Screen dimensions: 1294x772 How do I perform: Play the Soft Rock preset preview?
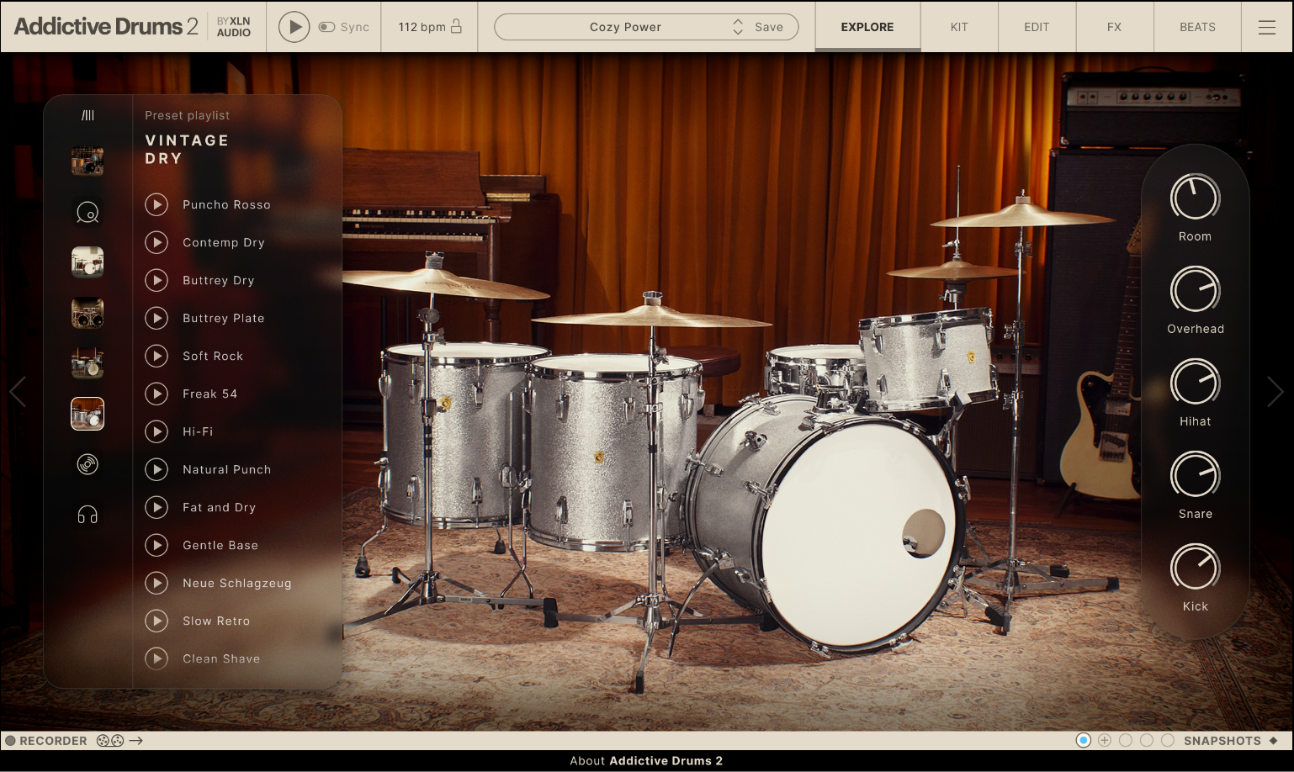[156, 356]
